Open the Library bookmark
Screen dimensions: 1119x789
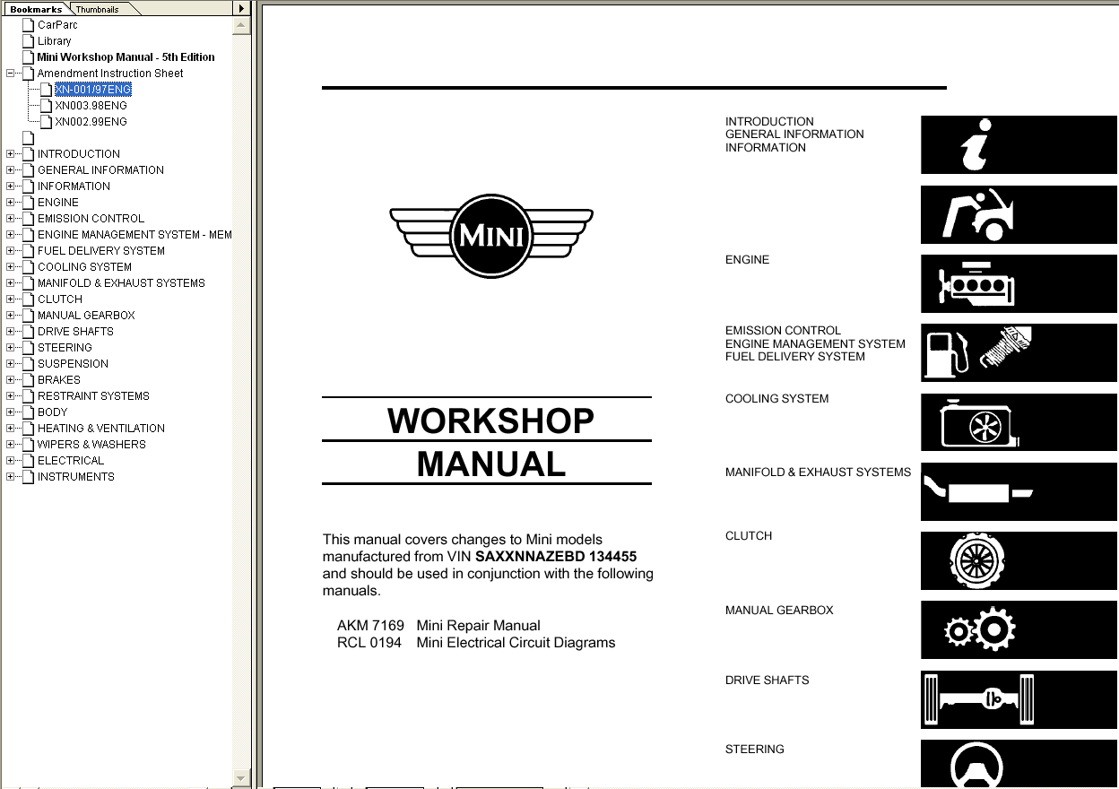[54, 41]
